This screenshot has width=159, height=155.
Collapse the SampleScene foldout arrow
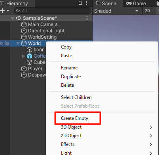(x=12, y=18)
